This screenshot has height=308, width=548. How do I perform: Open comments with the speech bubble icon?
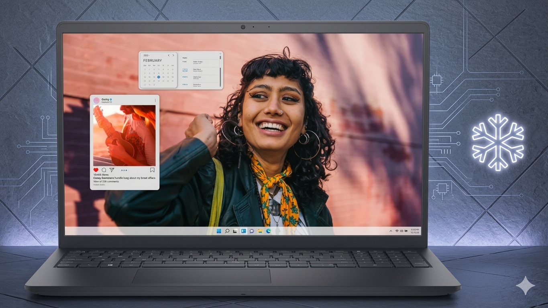tap(104, 169)
